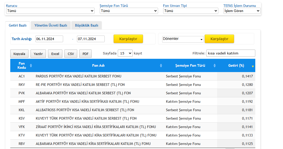The height and width of the screenshot is (149, 283).
Task: Open the Fon Unvan Tipi dropdown
Action: [x=191, y=11]
